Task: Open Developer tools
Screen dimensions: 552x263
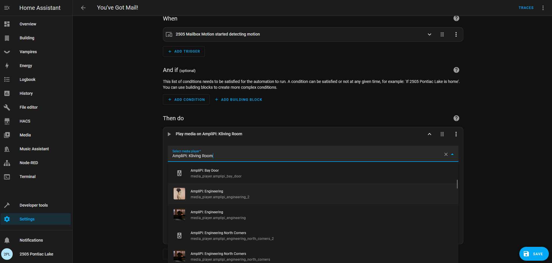Action: tap(36, 205)
